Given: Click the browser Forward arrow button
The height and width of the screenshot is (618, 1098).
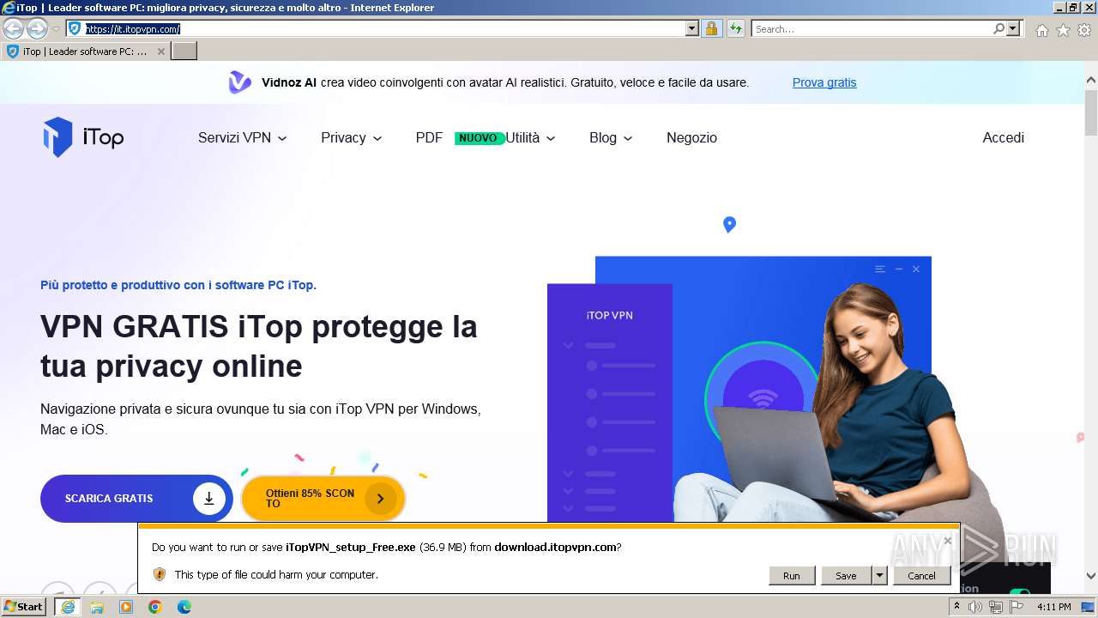Looking at the screenshot, I should pyautogui.click(x=37, y=28).
